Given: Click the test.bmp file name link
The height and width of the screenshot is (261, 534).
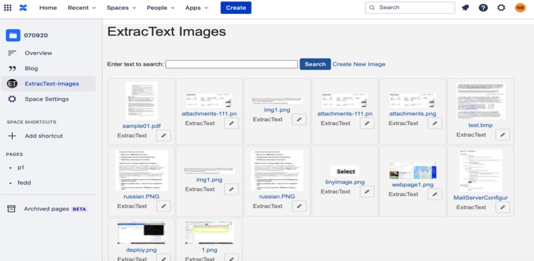Looking at the screenshot, I should [x=480, y=125].
